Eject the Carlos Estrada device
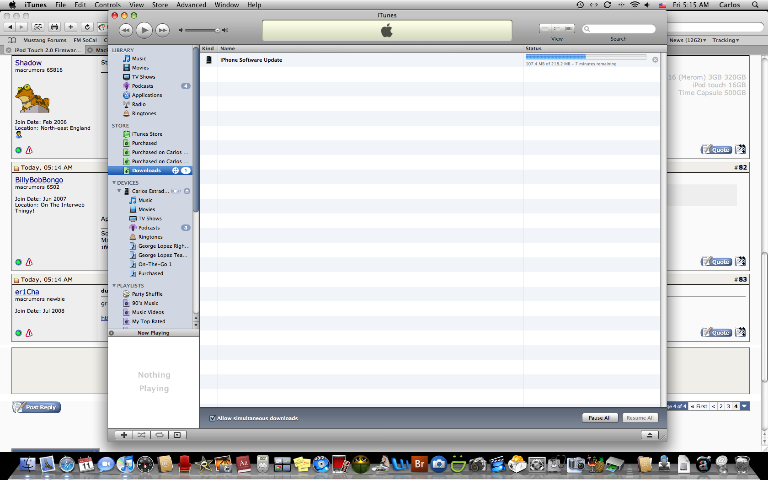 (x=187, y=191)
